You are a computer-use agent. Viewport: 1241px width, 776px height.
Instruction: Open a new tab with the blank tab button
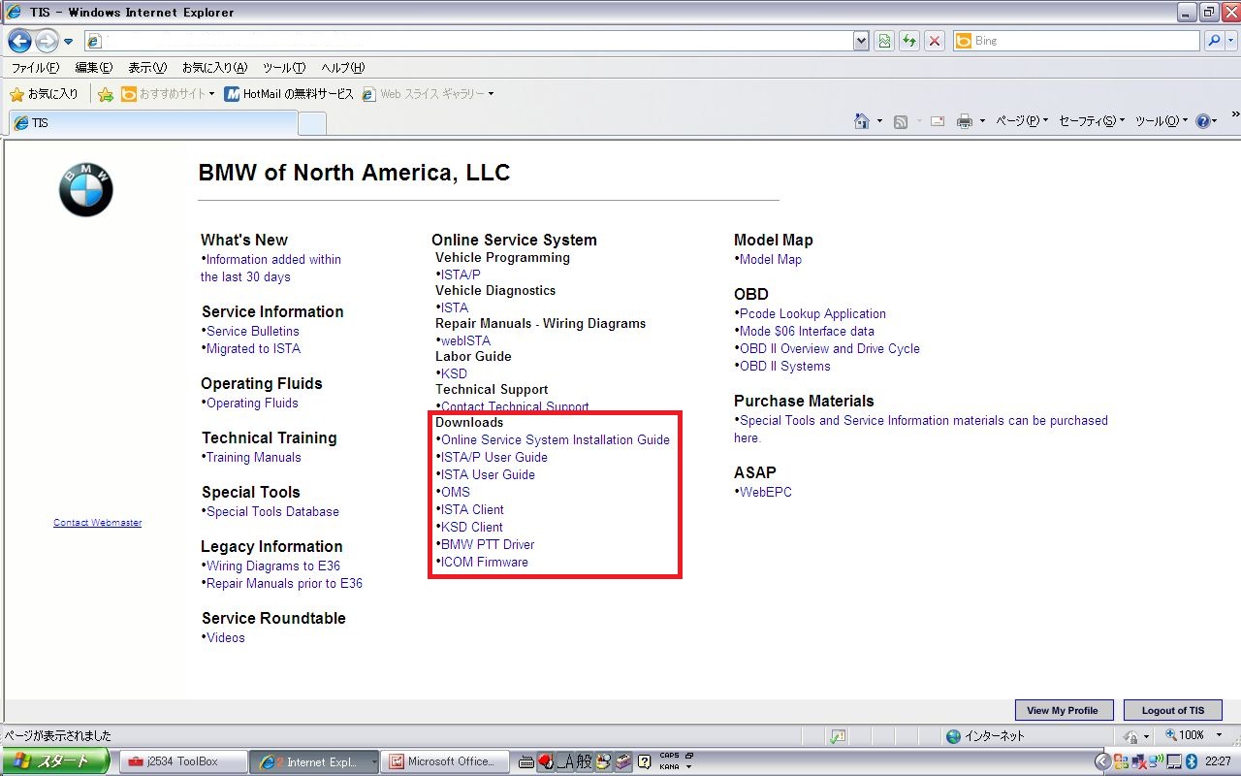312,124
